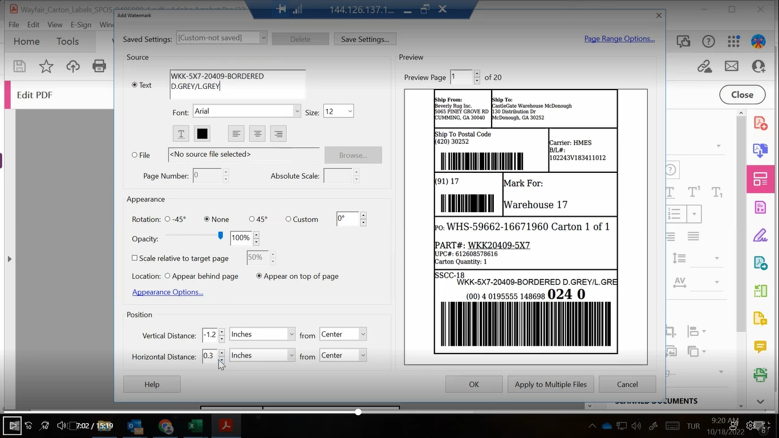Open Create PDF tool in sidebar
The height and width of the screenshot is (438, 779).
point(760,123)
